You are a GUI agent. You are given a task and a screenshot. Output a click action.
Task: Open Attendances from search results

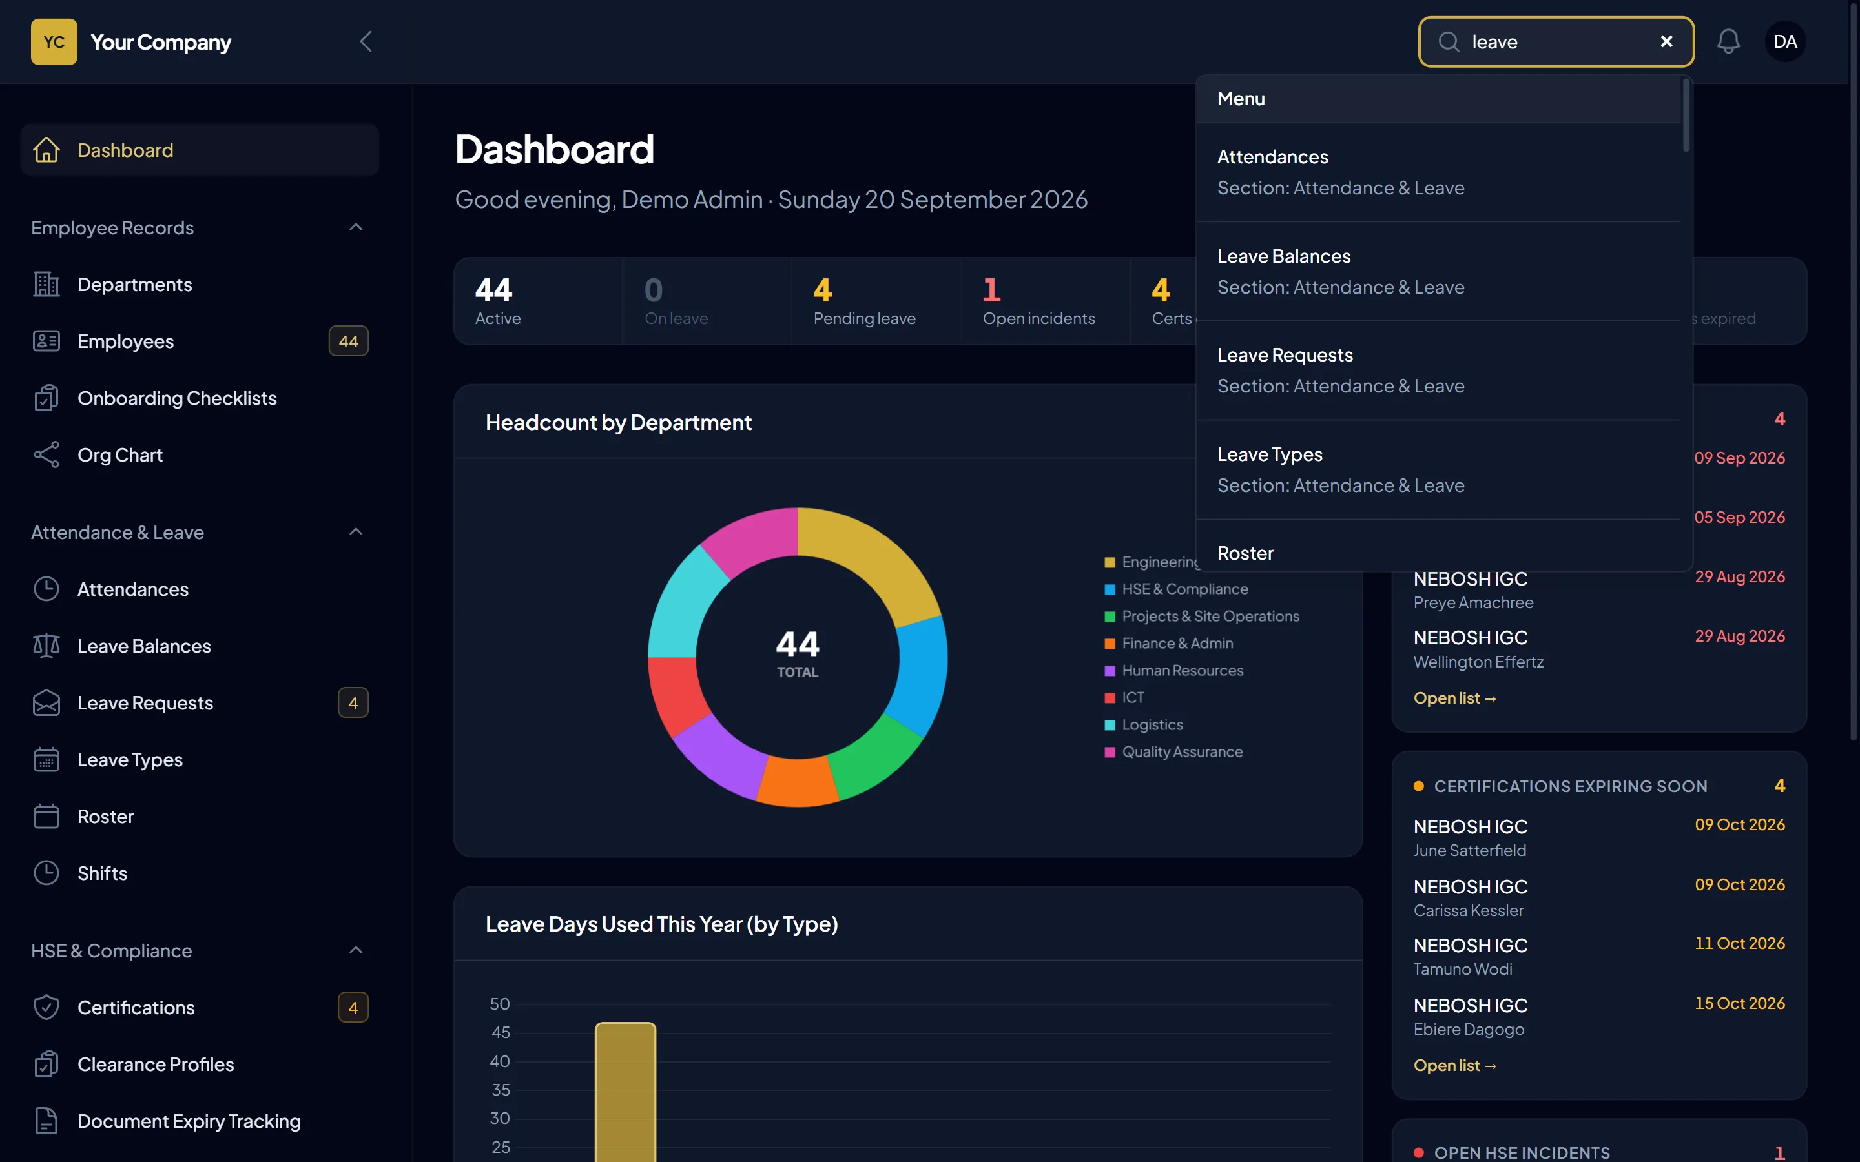tap(1438, 172)
